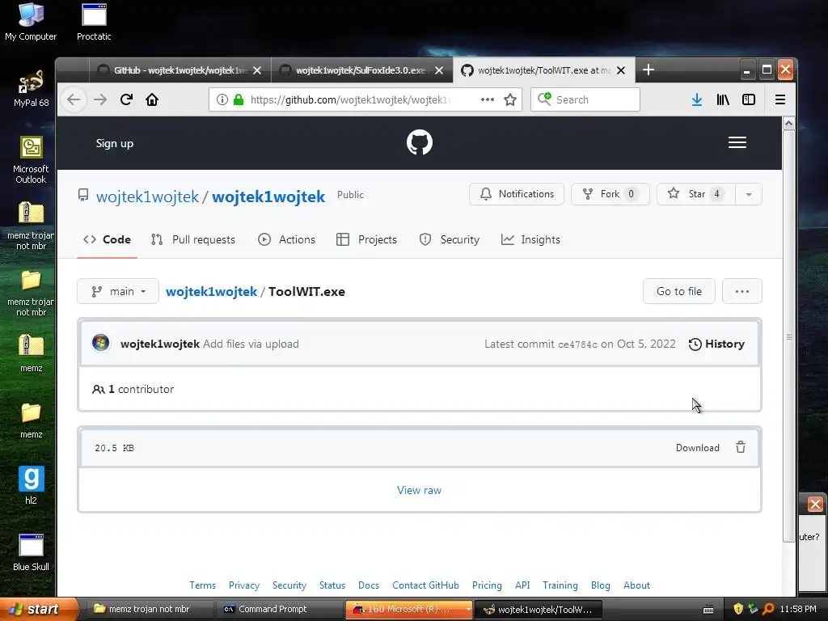This screenshot has height=621, width=828.
Task: Expand the Star options dropdown arrow
Action: [x=748, y=194]
